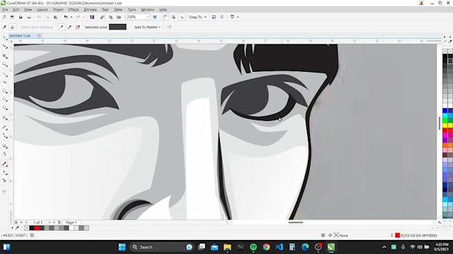Click the Options icon beside Snap To

point(214,17)
